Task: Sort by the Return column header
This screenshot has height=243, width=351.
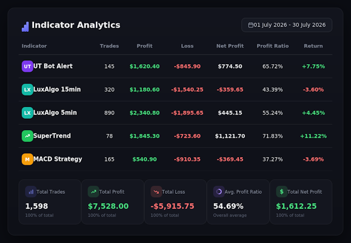Action: tap(313, 46)
